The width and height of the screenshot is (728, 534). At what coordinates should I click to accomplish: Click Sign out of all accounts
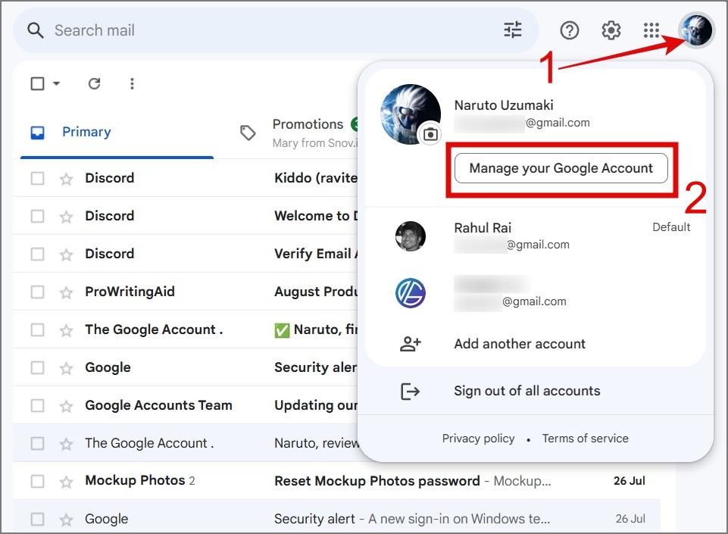click(527, 391)
